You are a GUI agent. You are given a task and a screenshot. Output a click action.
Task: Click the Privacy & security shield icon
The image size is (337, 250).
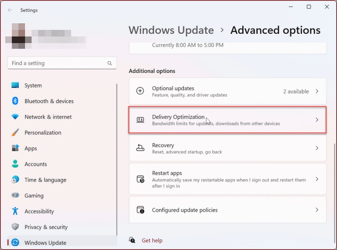coord(15,227)
